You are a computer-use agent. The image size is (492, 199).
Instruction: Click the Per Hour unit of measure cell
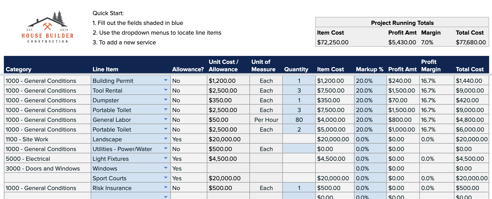[266, 120]
